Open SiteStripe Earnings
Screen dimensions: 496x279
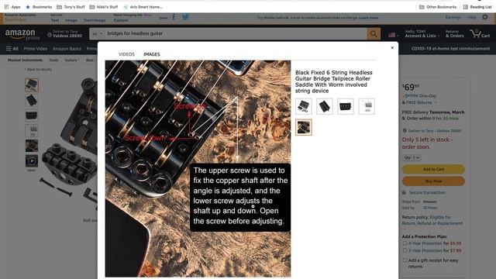click(x=453, y=17)
